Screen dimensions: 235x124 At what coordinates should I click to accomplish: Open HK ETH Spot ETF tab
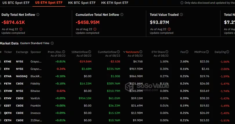(115, 3)
